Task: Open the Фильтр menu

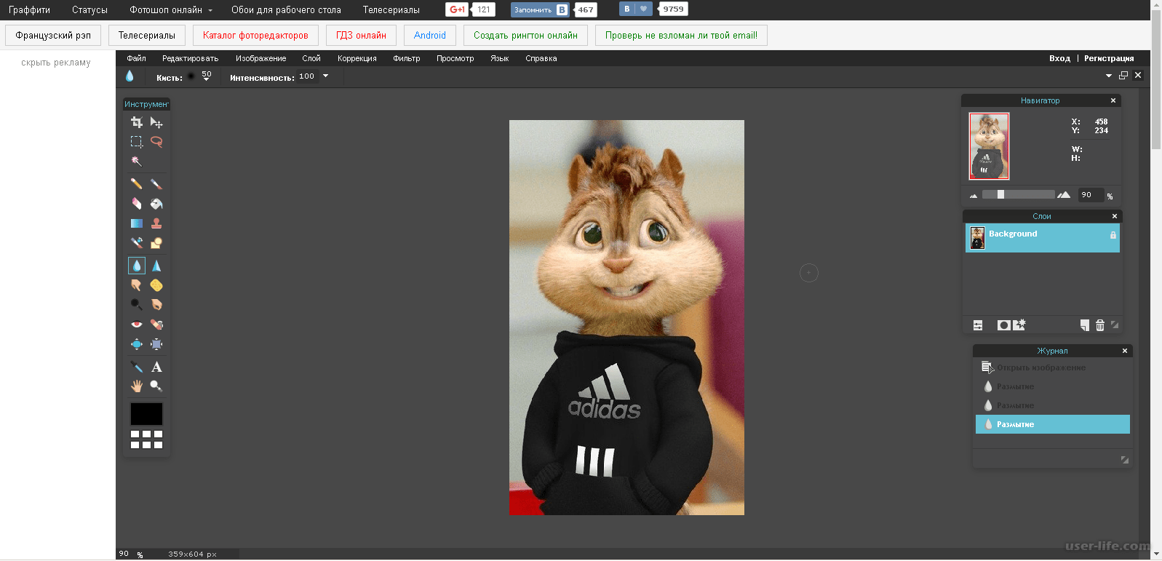Action: pos(407,58)
